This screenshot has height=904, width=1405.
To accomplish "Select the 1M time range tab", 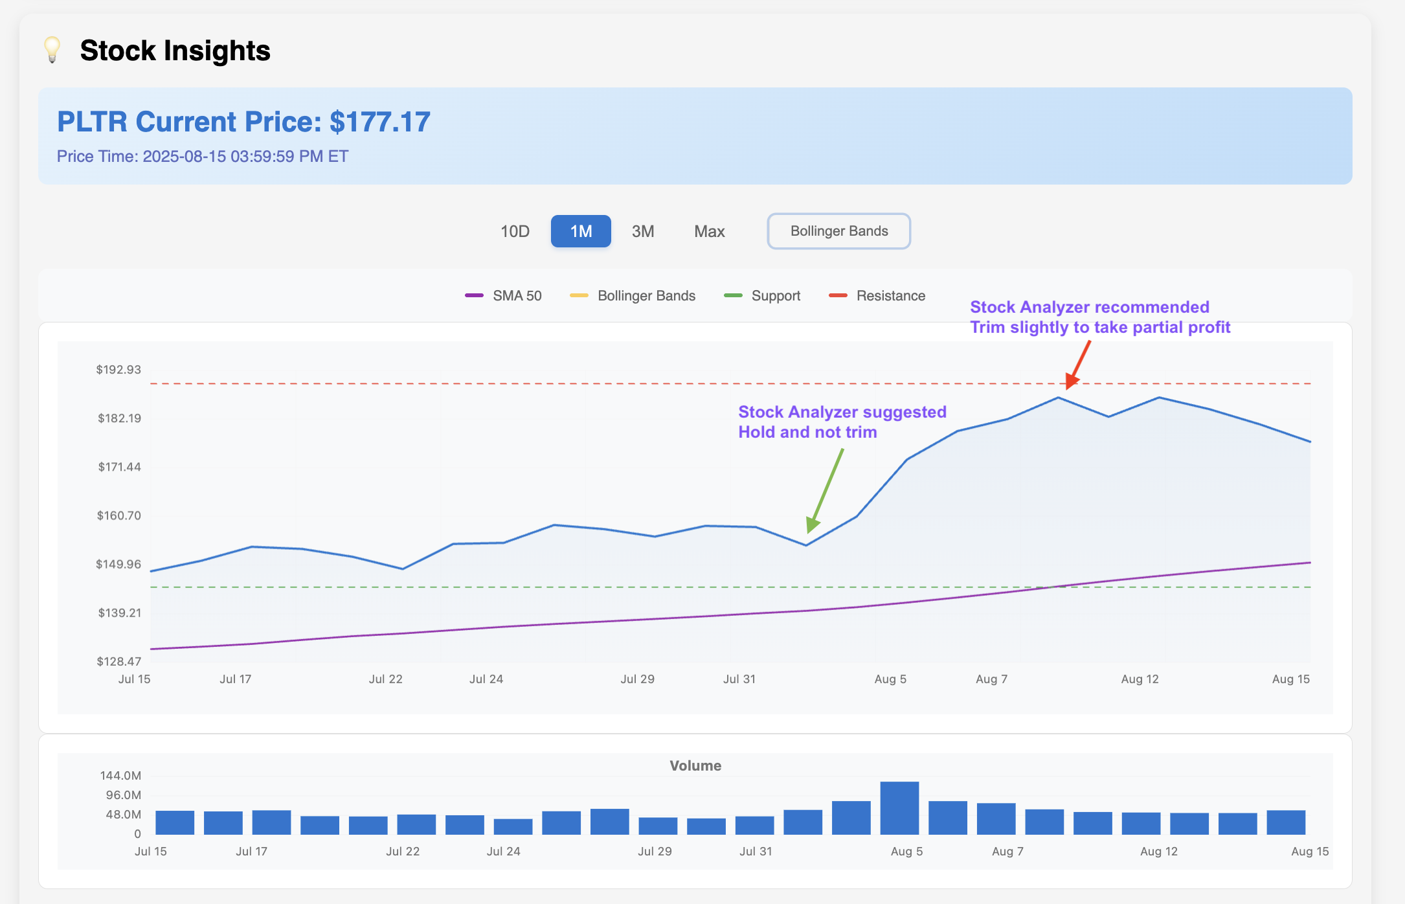I will click(x=581, y=231).
